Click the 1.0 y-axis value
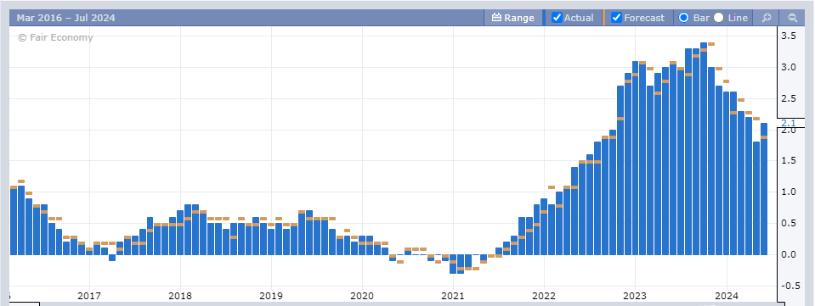815x306 pixels. pyautogui.click(x=790, y=192)
